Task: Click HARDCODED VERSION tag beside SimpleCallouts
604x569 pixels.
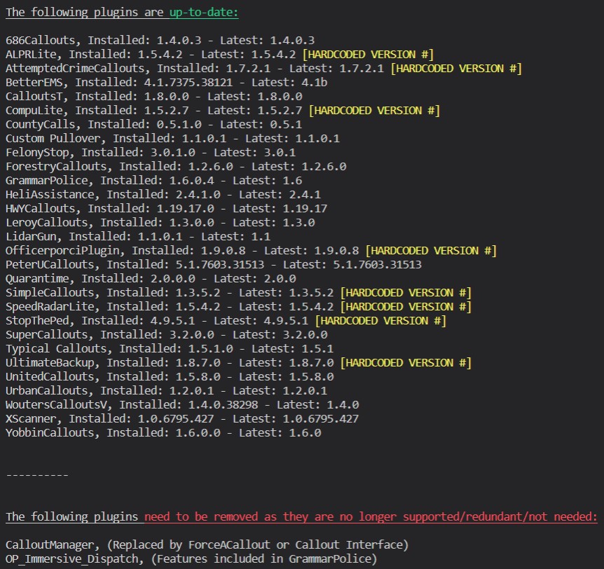Action: [406, 292]
